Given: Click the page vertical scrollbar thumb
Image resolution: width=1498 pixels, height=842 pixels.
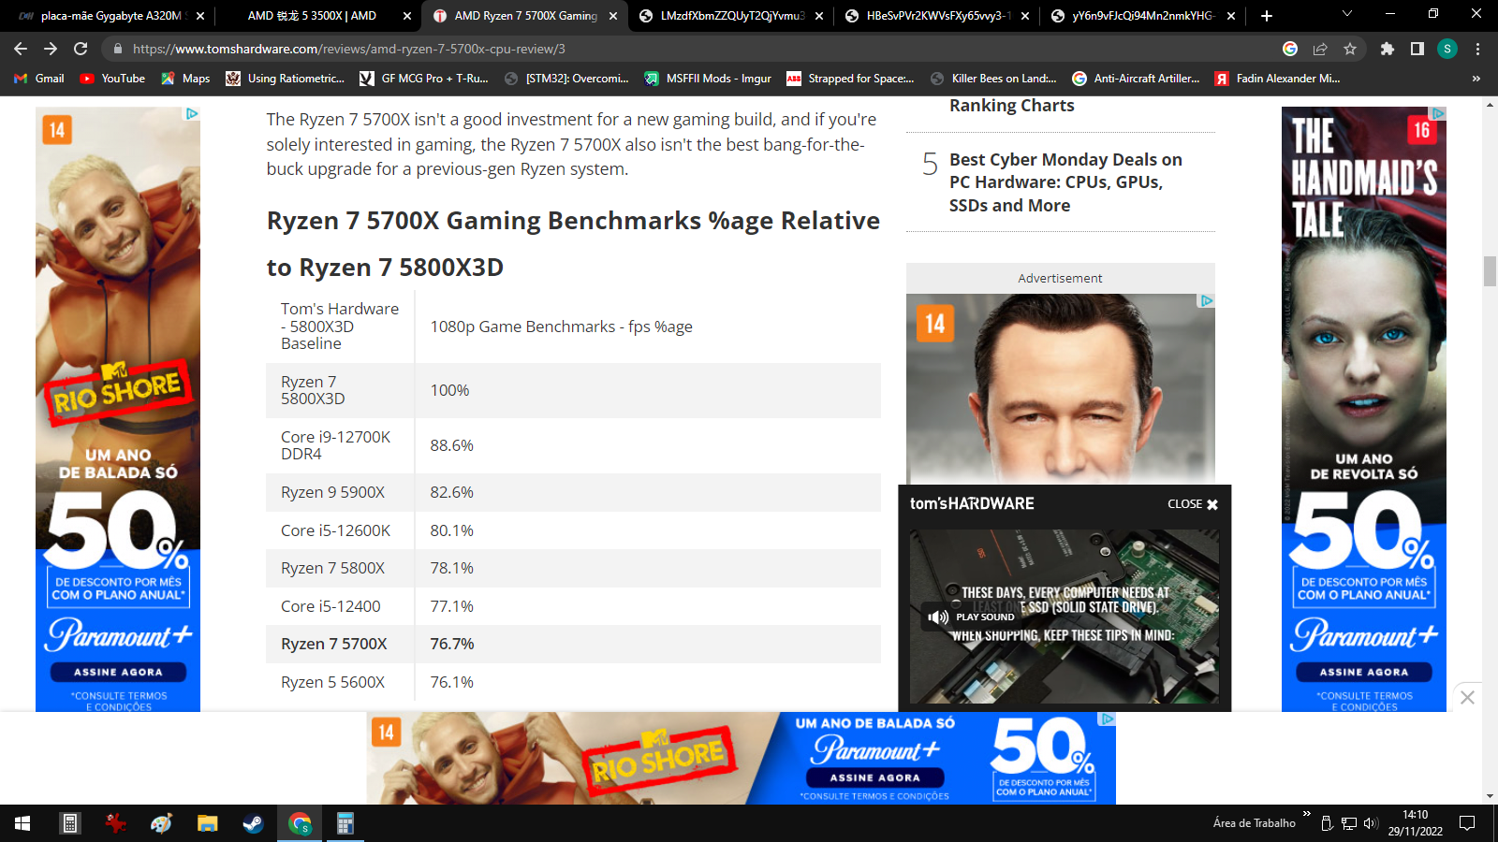Looking at the screenshot, I should point(1490,270).
